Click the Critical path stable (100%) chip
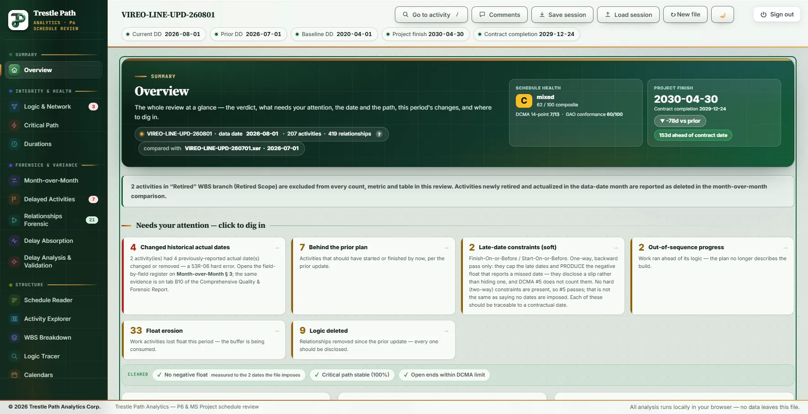Image resolution: width=808 pixels, height=414 pixels. pos(352,375)
